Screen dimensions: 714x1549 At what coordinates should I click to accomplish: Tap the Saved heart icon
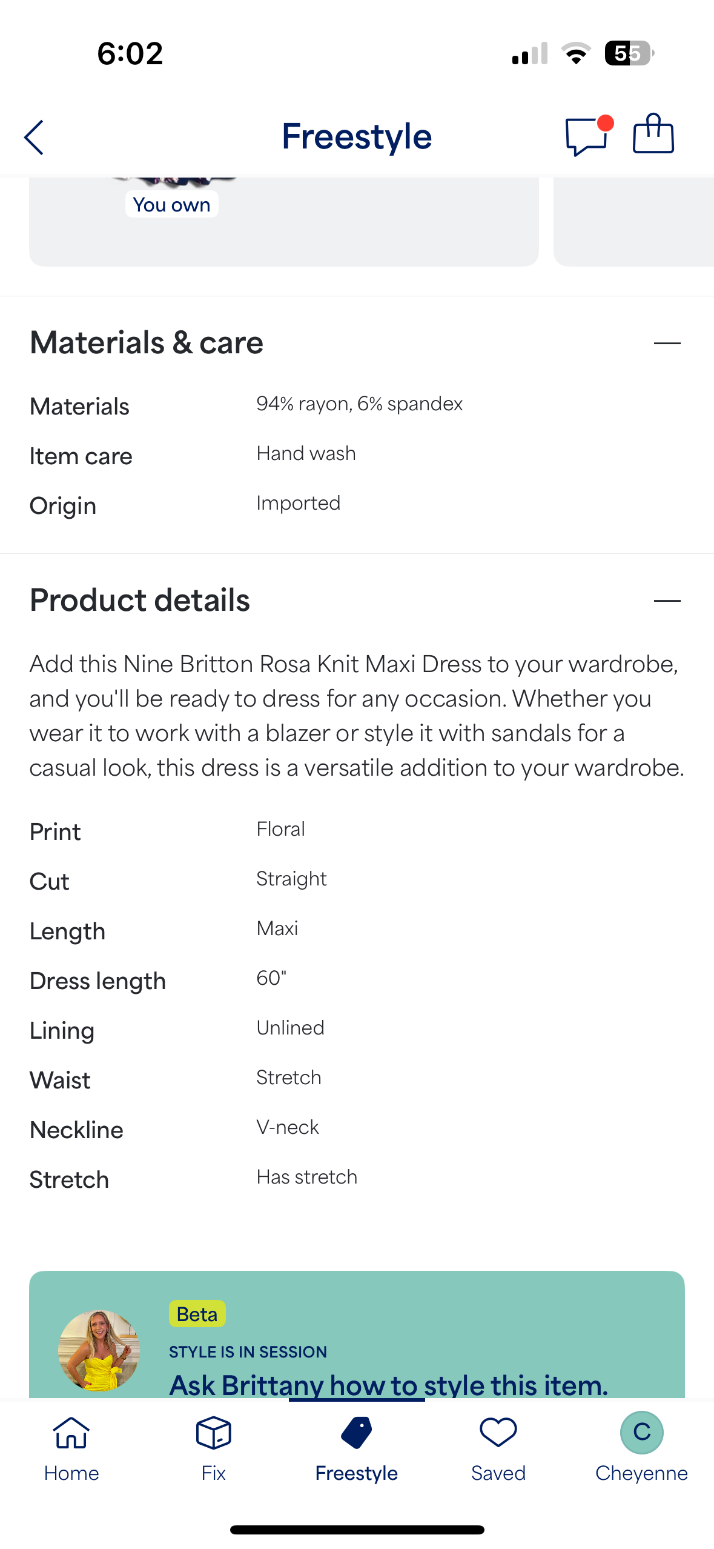click(x=498, y=1434)
